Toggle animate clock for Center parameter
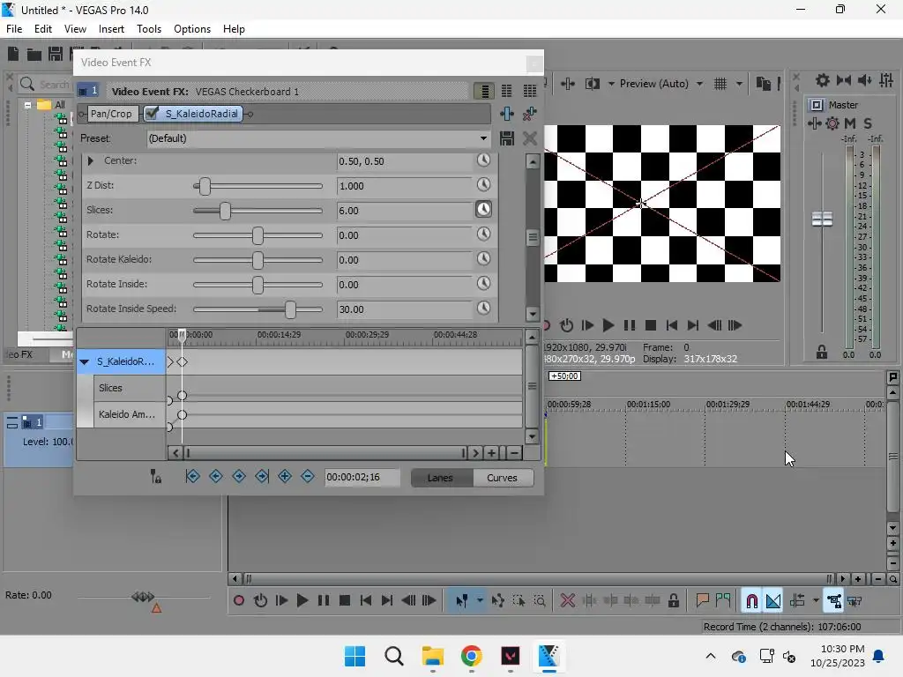This screenshot has height=677, width=903. click(484, 160)
